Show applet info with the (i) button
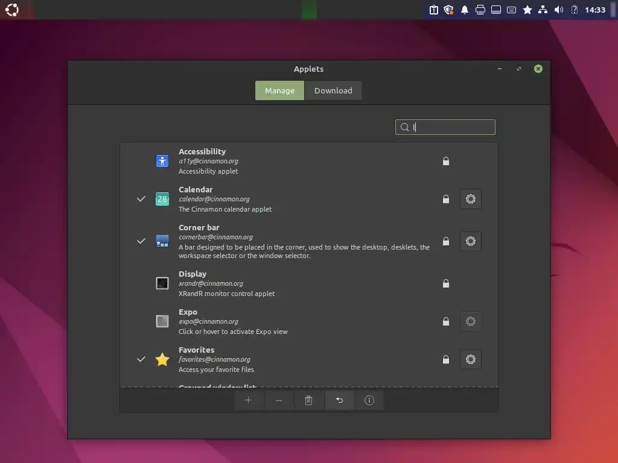The width and height of the screenshot is (618, 463). pyautogui.click(x=369, y=400)
